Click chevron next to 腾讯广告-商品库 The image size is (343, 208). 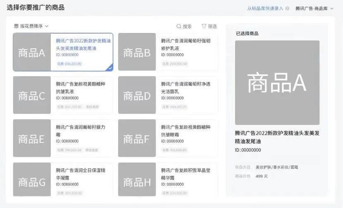[331, 9]
